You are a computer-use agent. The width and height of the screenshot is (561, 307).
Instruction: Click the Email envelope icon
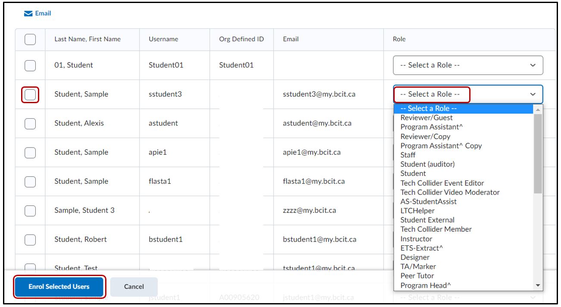click(x=28, y=13)
